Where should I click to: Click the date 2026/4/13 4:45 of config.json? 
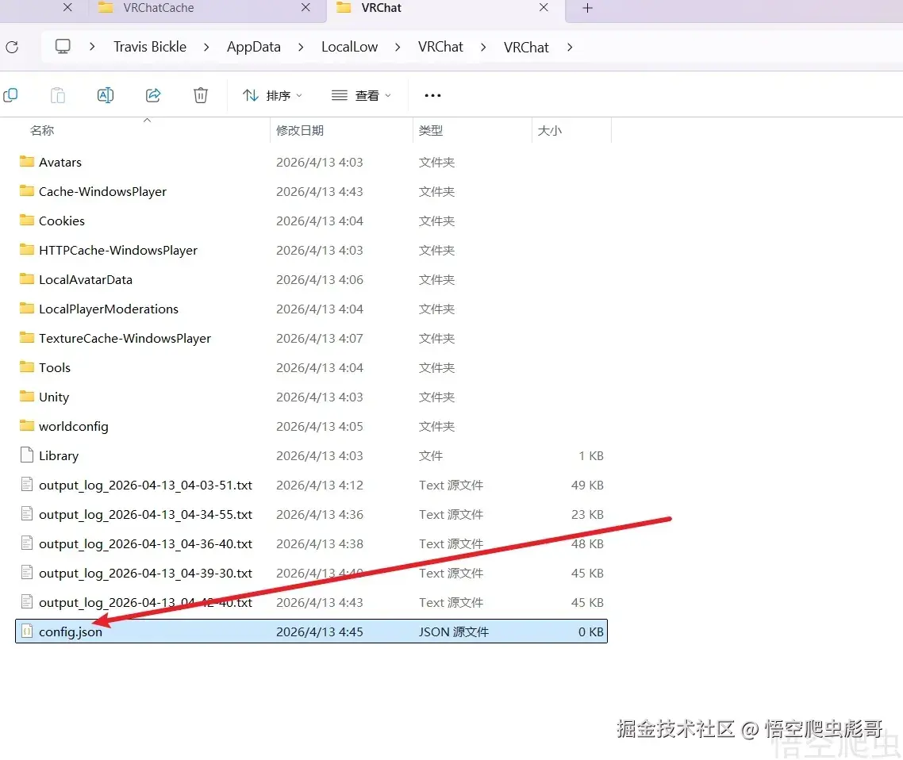(320, 632)
